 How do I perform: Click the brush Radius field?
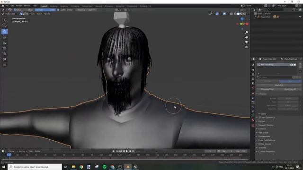pyautogui.click(x=24, y=10)
